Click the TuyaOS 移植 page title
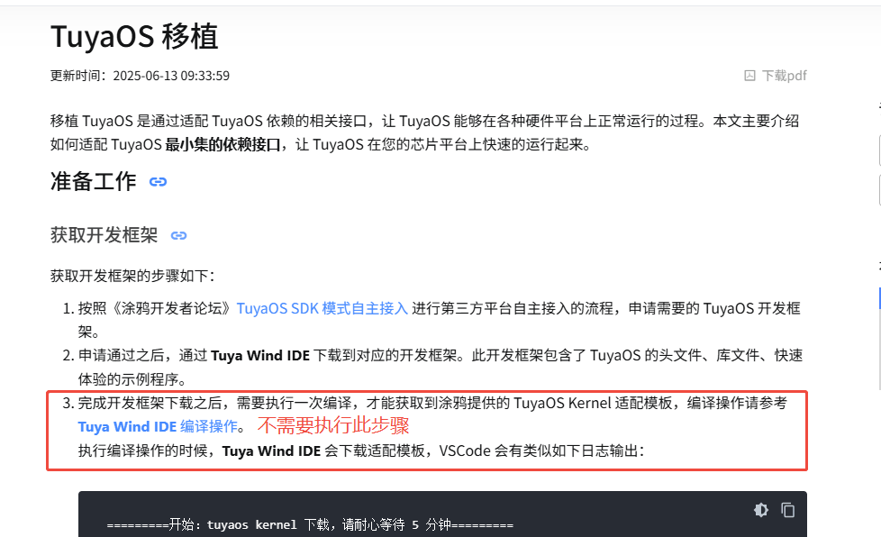 coord(134,37)
